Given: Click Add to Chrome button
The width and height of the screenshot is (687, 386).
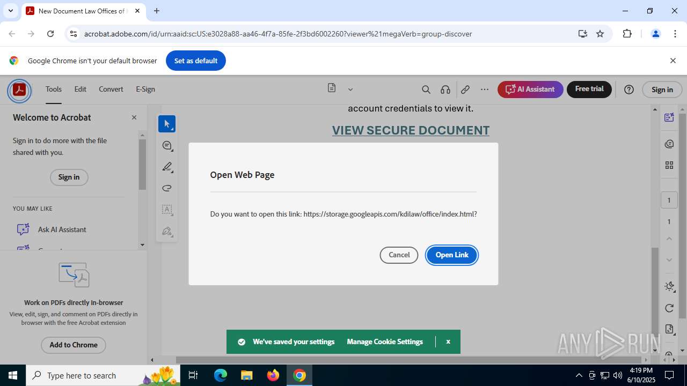Looking at the screenshot, I should [x=74, y=345].
